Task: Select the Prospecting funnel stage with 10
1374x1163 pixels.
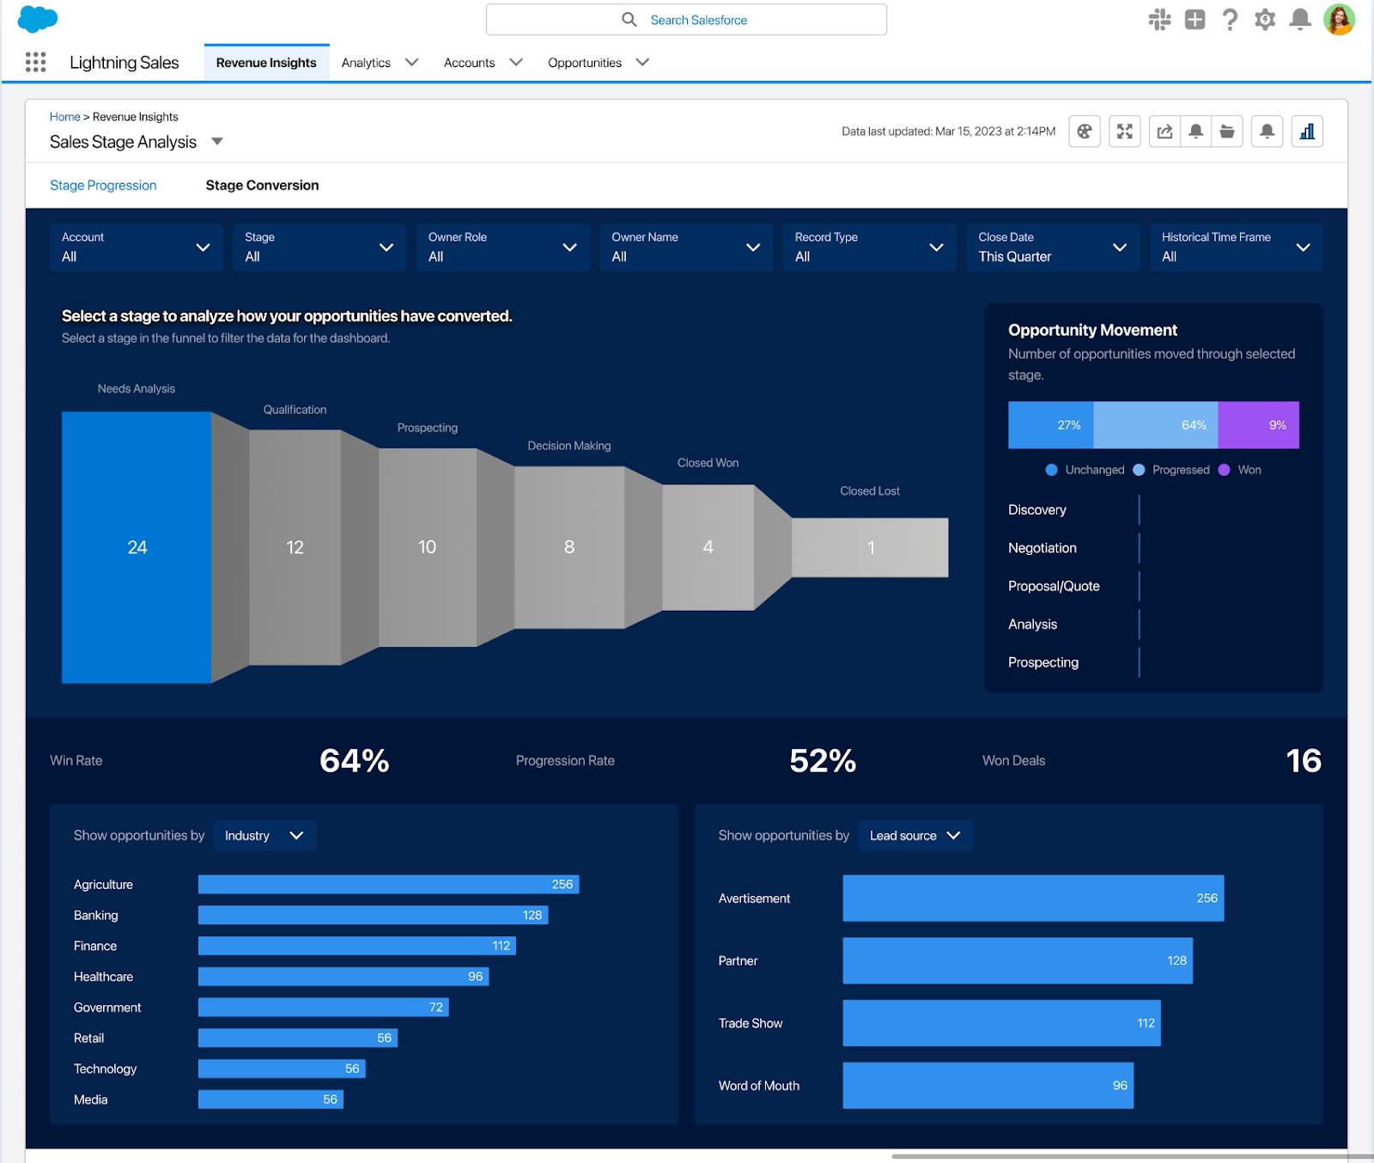Action: (x=427, y=547)
